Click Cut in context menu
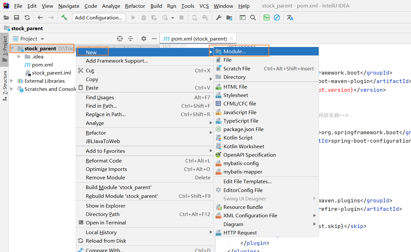This screenshot has height=252, width=411. (145, 70)
